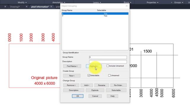
Task: Check the Unnamed checkbox
Action: pyautogui.click(x=109, y=75)
